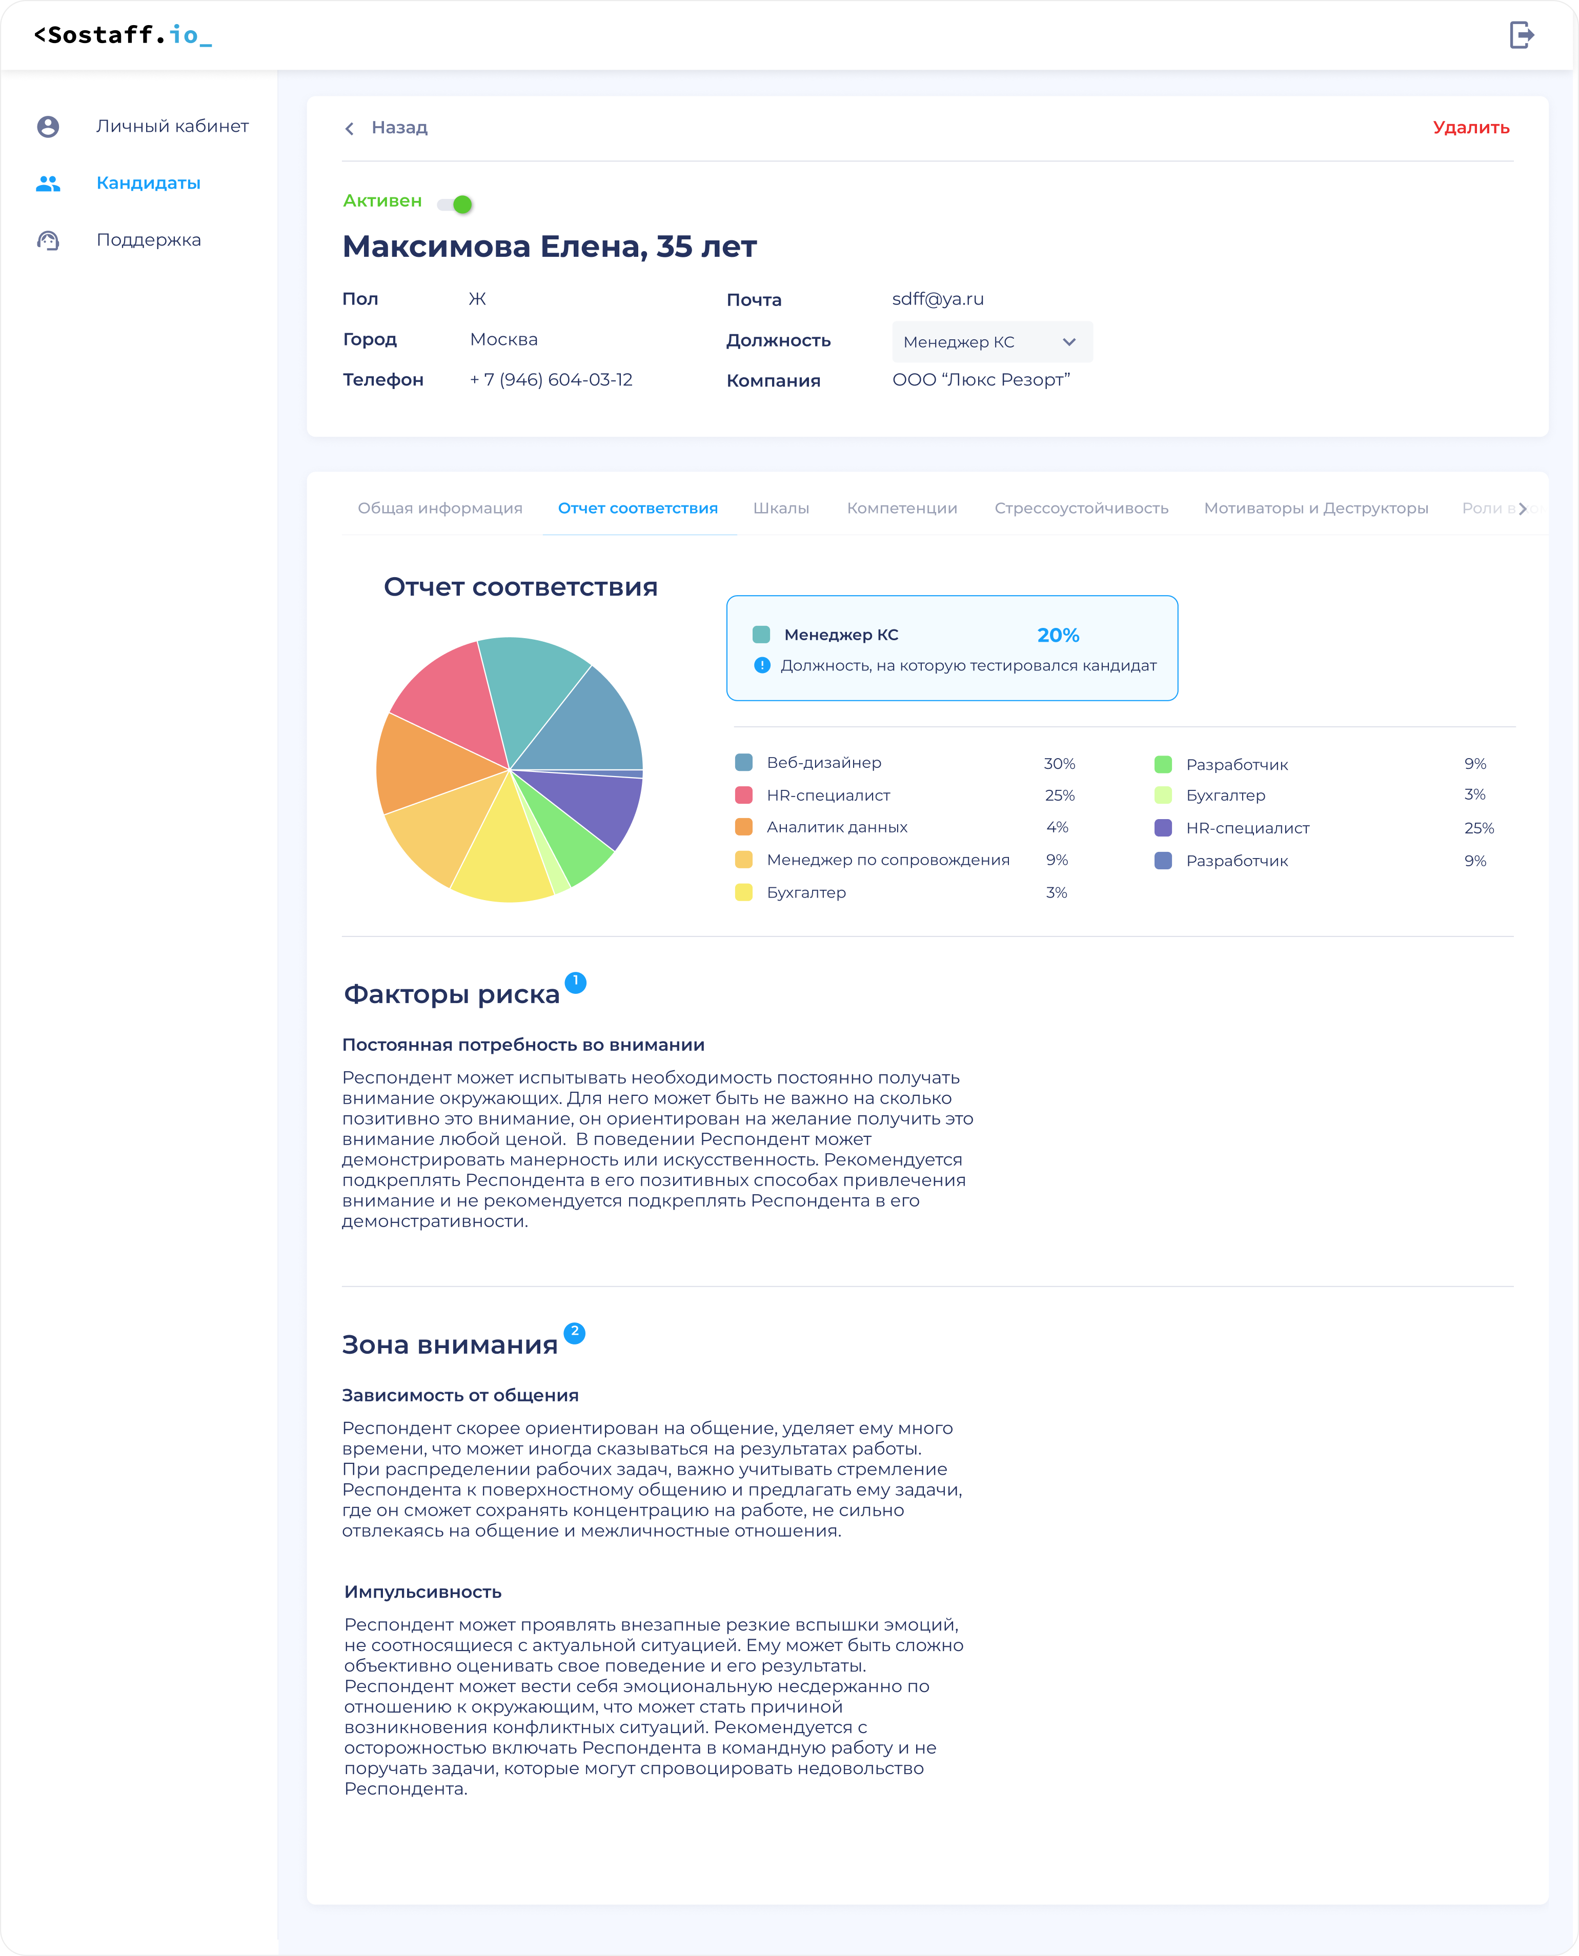Click the Назад link

399,128
